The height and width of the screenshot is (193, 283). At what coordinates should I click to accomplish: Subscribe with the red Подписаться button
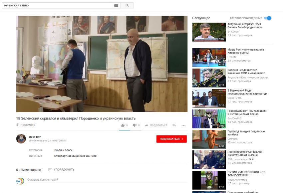click(x=171, y=139)
